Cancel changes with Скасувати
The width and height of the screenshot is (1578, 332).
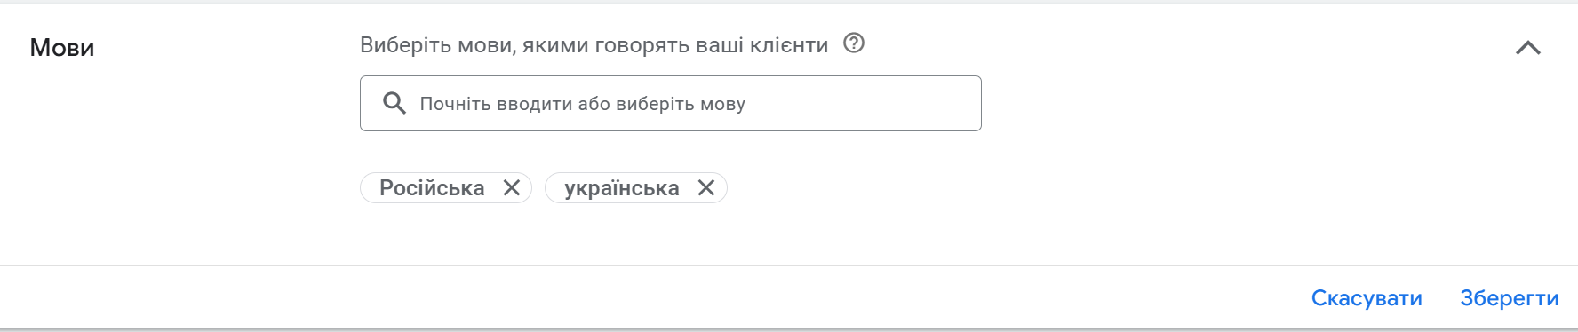click(1367, 298)
